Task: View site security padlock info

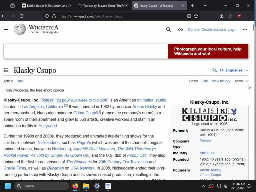Action: pyautogui.click(x=54, y=16)
